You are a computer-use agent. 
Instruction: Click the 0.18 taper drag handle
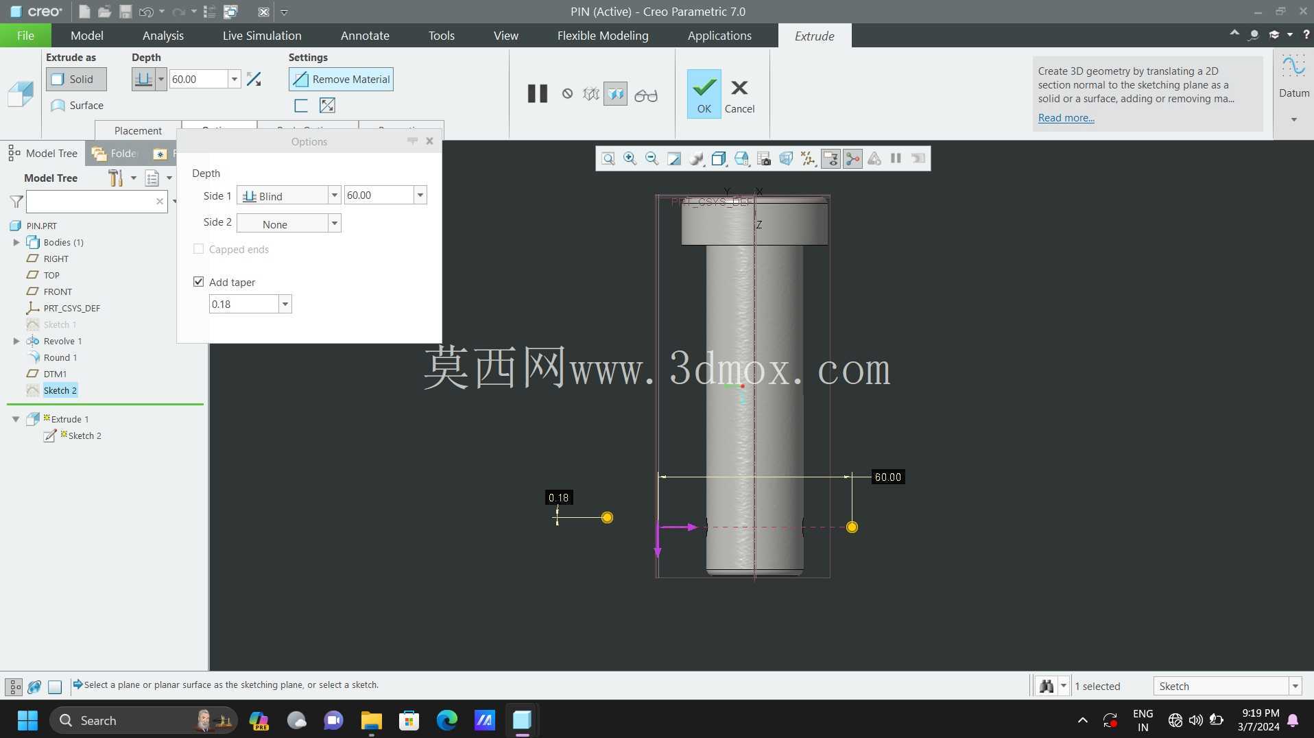607,518
